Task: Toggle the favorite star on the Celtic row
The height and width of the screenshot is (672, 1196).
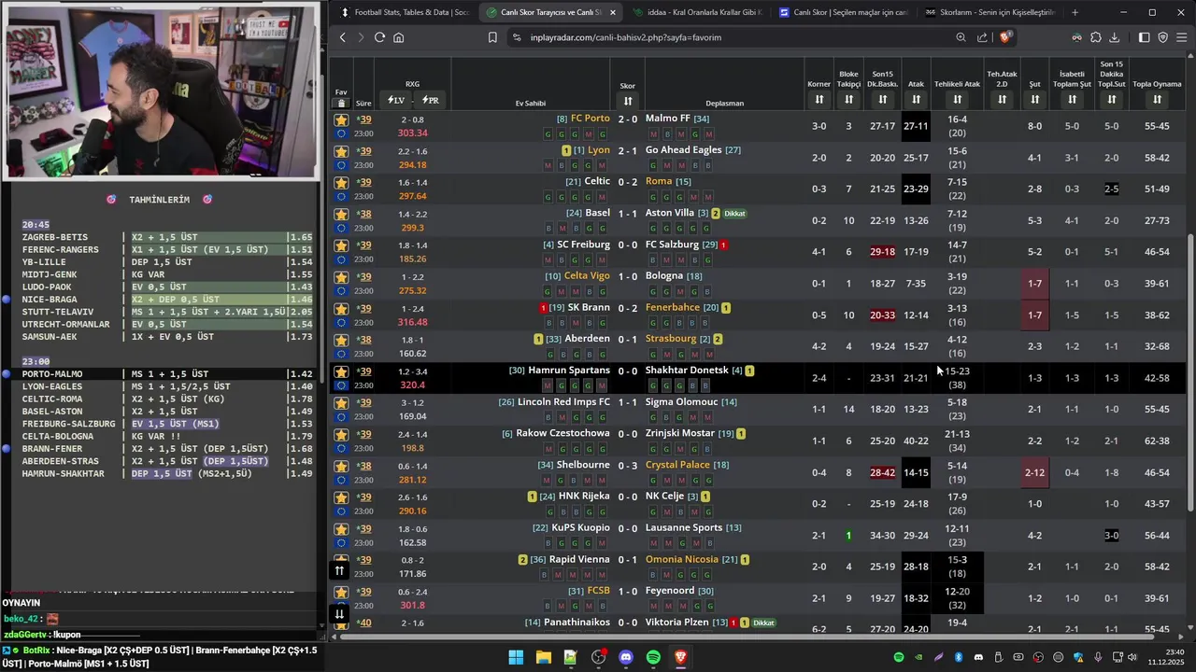Action: [341, 182]
